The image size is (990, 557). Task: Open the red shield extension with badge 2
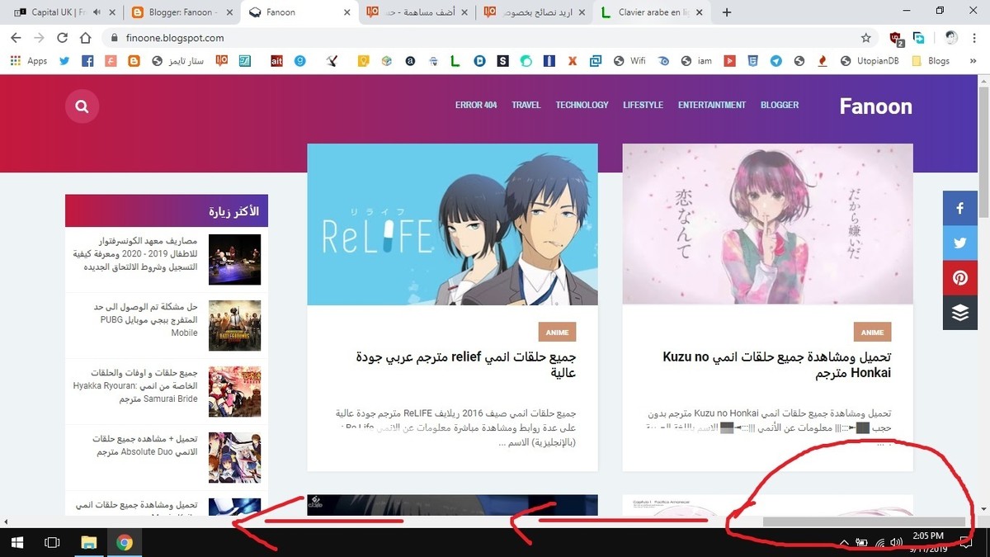point(896,38)
